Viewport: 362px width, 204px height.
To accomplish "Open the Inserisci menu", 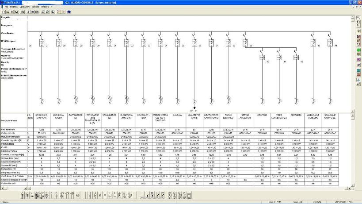I will tap(36, 7).
